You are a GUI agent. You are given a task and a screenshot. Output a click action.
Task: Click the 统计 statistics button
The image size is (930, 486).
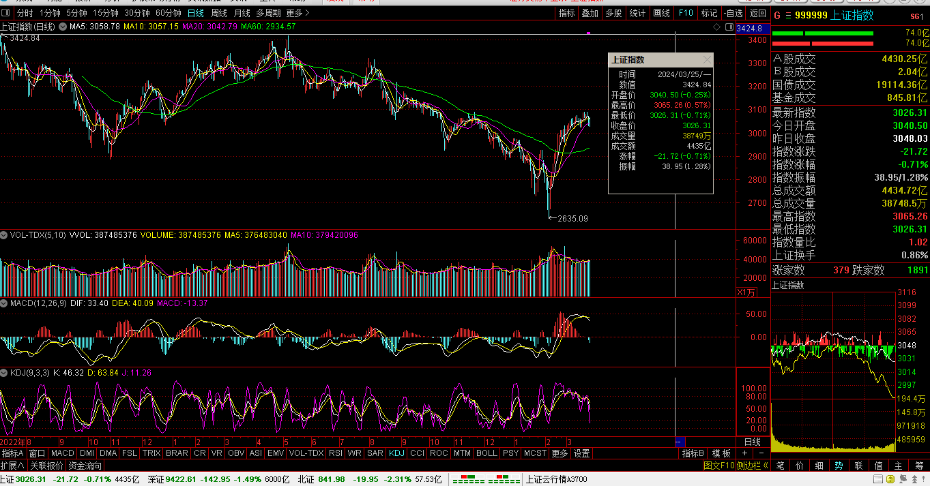pos(637,13)
